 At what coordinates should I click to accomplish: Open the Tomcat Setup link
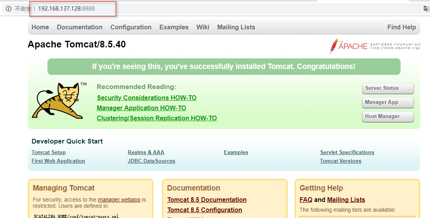[49, 152]
